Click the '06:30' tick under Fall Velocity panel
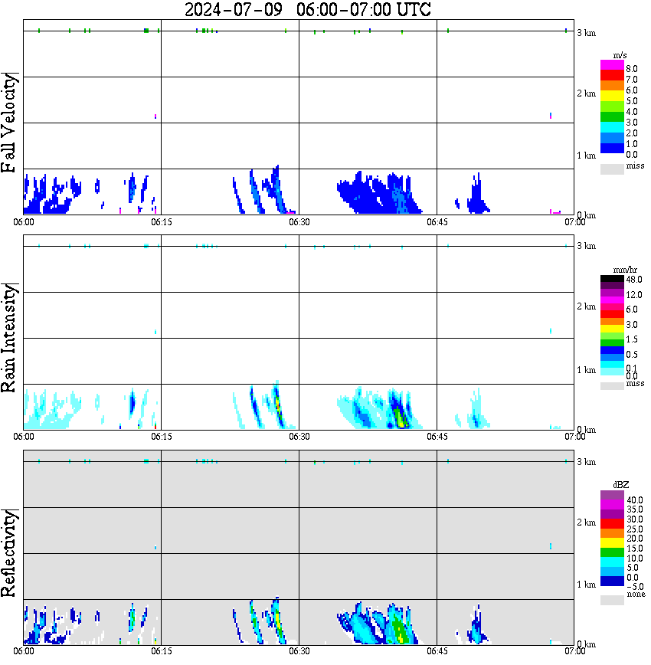This screenshot has width=651, height=665. coord(299,222)
